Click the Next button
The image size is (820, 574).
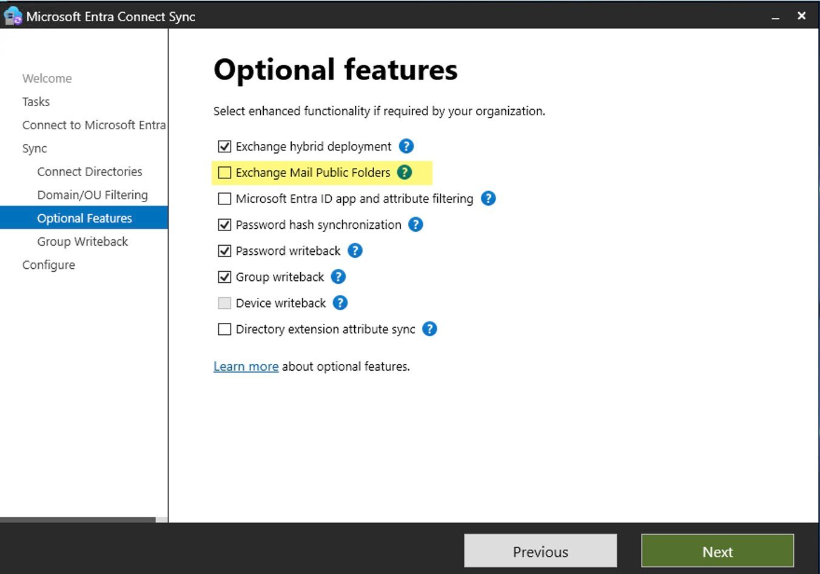717,551
